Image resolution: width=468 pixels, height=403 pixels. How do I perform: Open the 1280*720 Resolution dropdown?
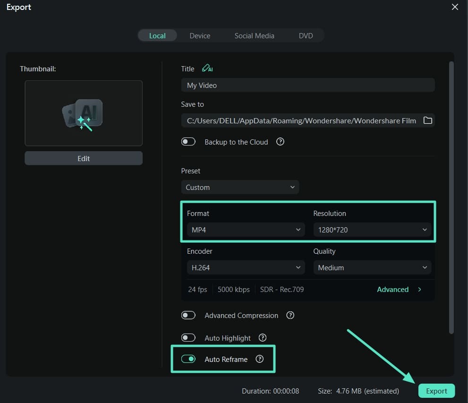372,230
